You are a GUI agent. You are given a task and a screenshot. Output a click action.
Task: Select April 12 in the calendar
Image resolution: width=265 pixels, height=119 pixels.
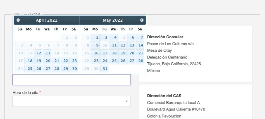38,53
